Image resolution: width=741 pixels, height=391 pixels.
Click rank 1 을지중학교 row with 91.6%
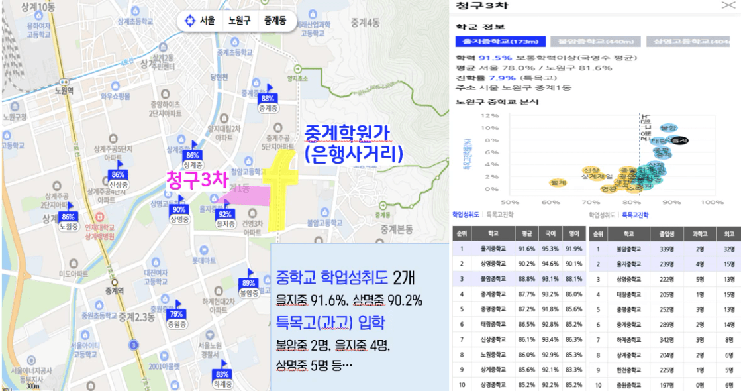[x=519, y=249]
